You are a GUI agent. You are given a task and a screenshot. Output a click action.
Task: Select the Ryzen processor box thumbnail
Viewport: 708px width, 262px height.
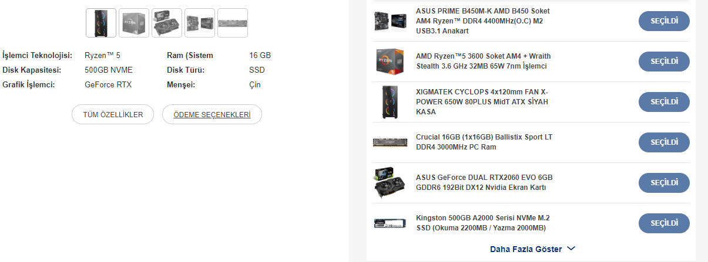134,23
